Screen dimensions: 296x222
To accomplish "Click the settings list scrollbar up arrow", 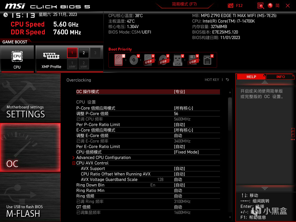I will (230, 92).
